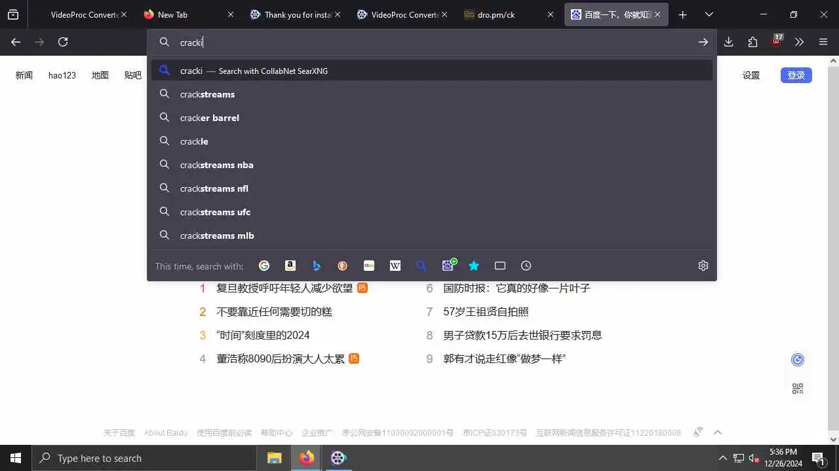This screenshot has height=471, width=839.
Task: Choose the 'crackstreams' suggestion
Action: pos(432,94)
